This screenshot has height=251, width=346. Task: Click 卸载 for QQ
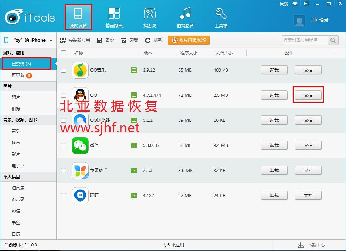coord(274,95)
